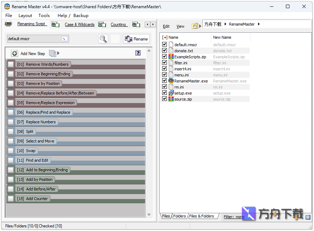Image resolution: width=314 pixels, height=231 pixels.
Task: Click the copy steps document icon
Action: coord(53,53)
